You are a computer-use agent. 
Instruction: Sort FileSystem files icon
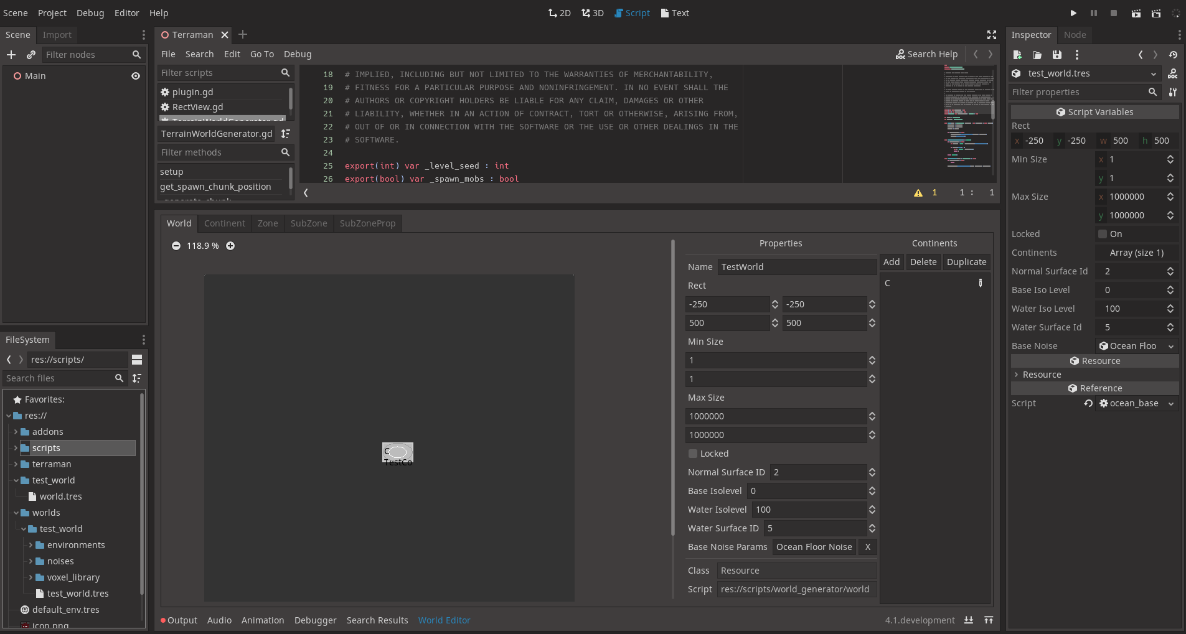pyautogui.click(x=137, y=378)
